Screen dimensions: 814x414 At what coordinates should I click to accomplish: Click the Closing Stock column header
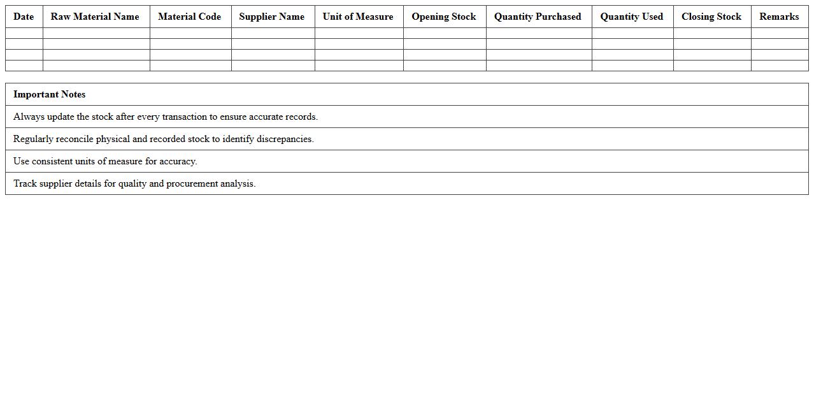711,17
